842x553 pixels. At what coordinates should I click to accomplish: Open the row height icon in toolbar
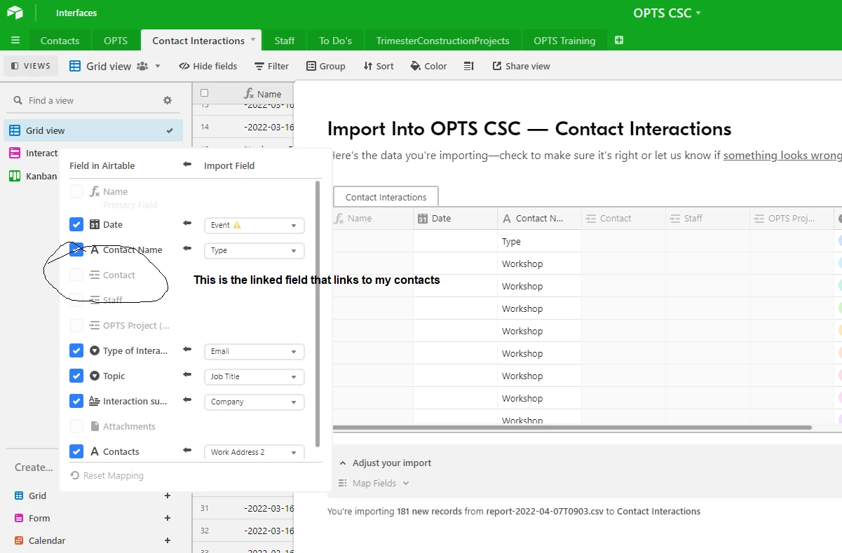(469, 66)
